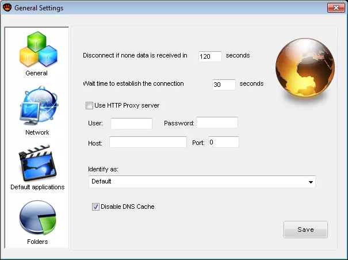Image resolution: width=348 pixels, height=260 pixels.
Task: Click the proxy User input field
Action: (131, 124)
